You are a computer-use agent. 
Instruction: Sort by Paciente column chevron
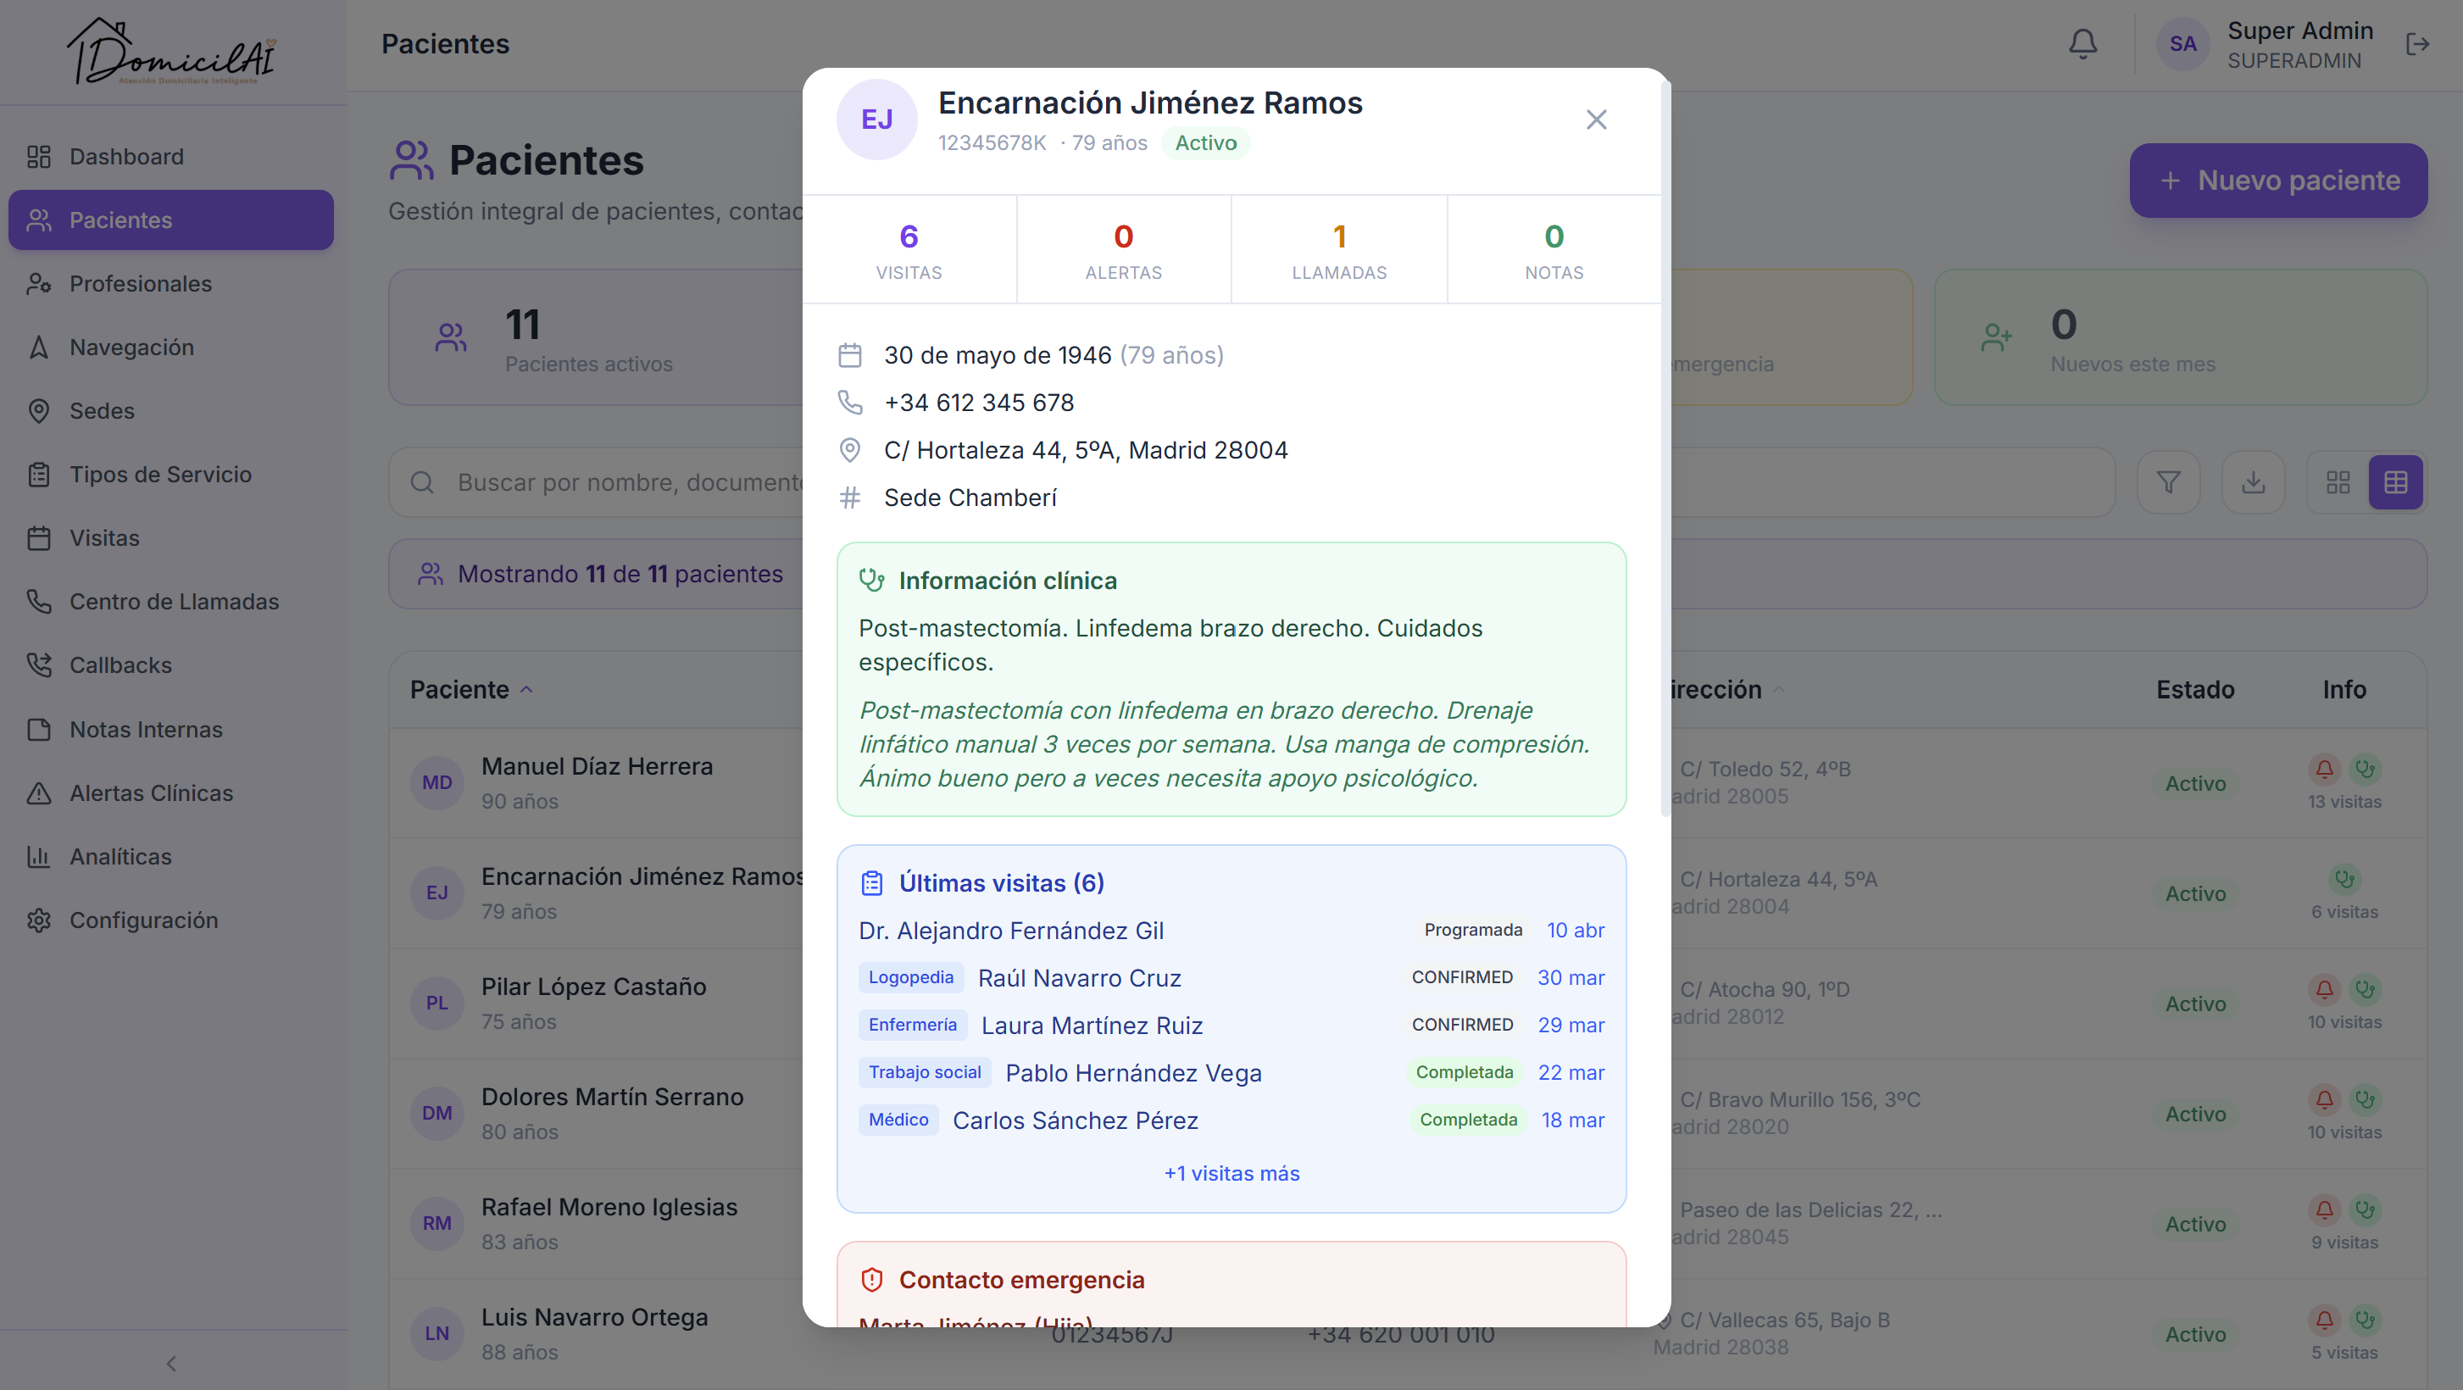click(525, 690)
